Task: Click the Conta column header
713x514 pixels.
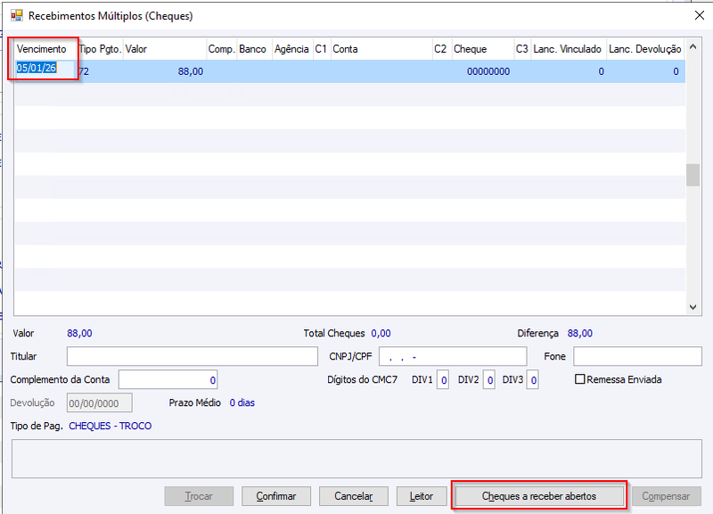Action: [381, 49]
